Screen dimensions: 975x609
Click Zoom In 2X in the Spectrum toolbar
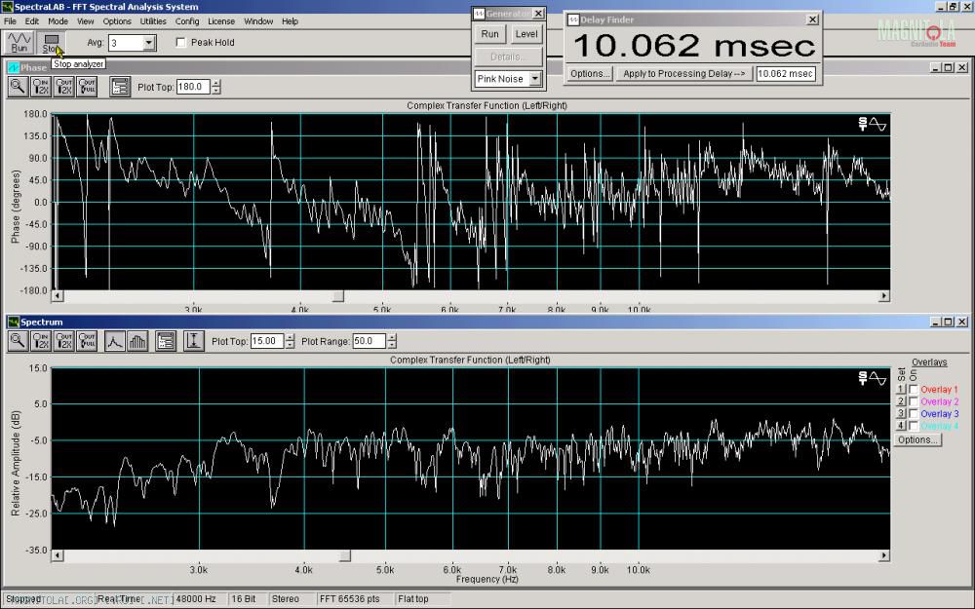coord(41,341)
